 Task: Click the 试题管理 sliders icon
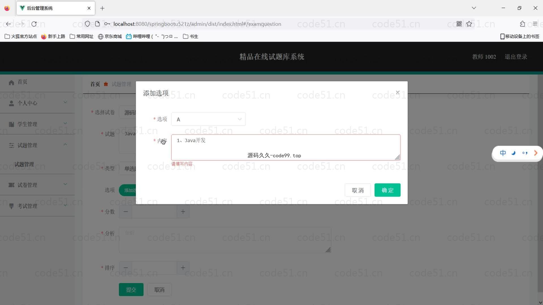(x=11, y=145)
